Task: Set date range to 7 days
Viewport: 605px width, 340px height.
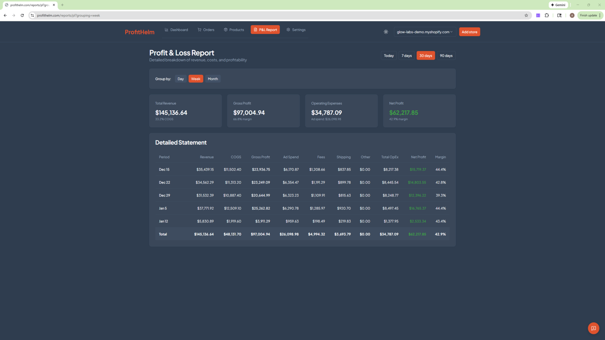Action: (x=406, y=56)
